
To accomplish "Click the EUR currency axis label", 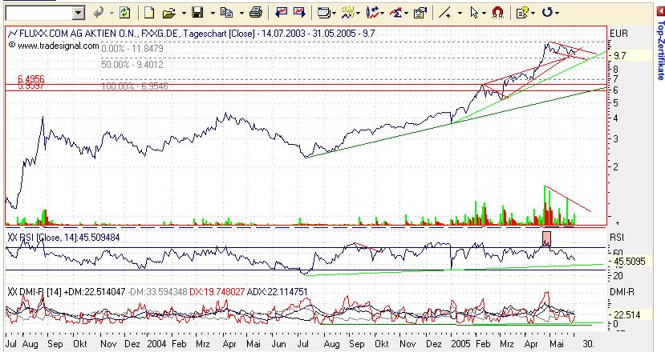I will coord(618,34).
